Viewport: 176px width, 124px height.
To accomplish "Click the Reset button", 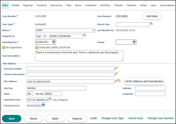I will point(33,119).
